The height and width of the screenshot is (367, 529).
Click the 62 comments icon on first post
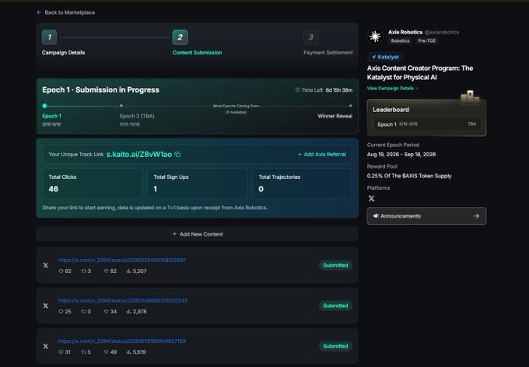click(x=61, y=271)
